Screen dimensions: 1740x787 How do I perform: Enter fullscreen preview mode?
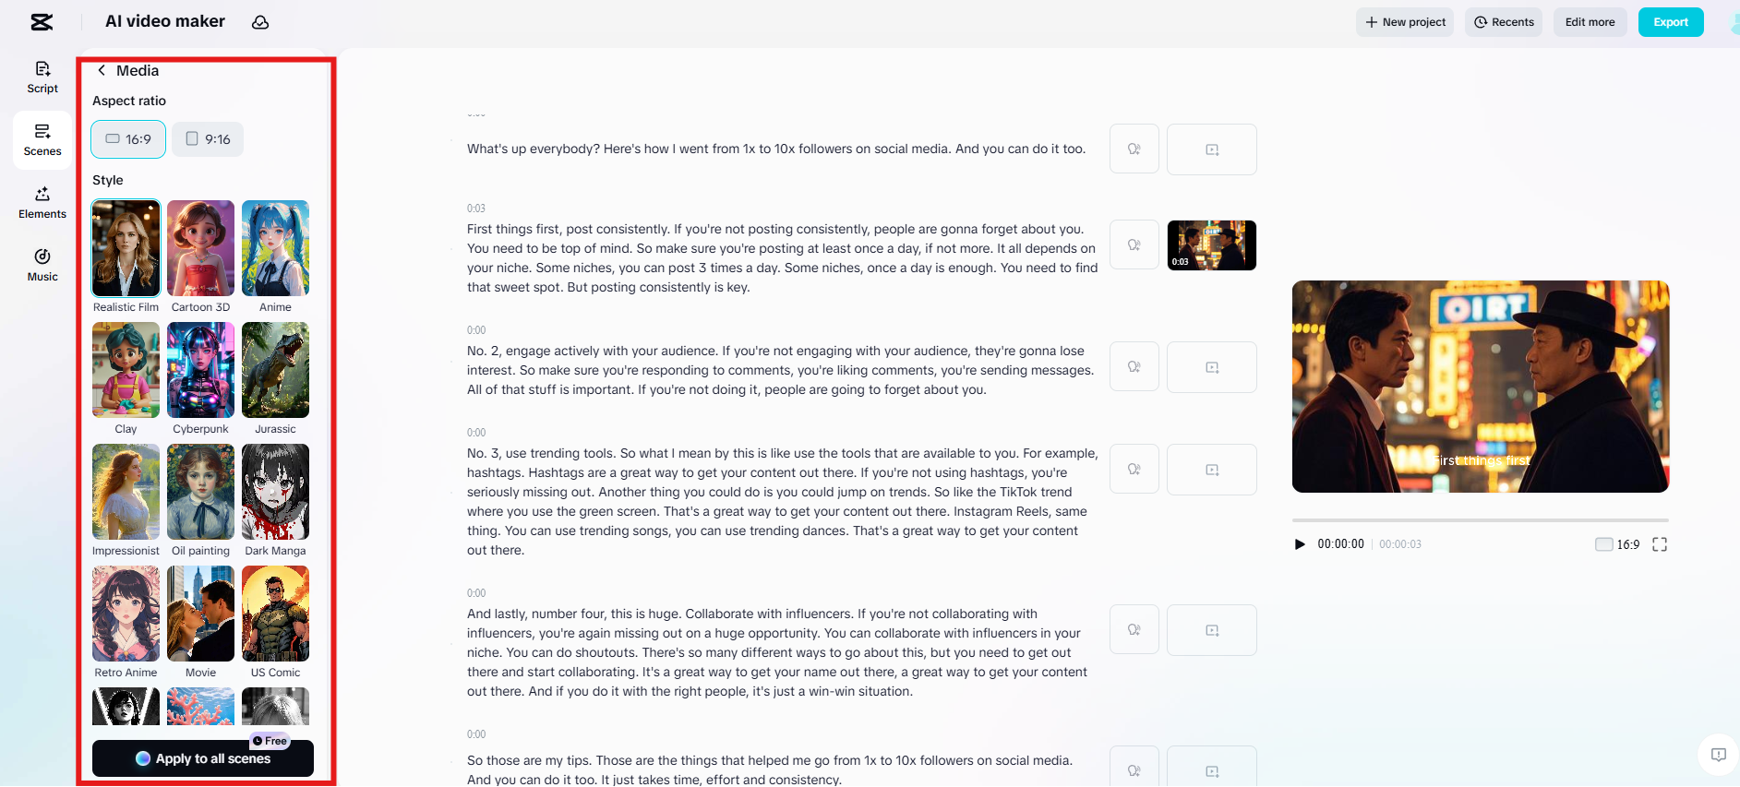point(1660,544)
